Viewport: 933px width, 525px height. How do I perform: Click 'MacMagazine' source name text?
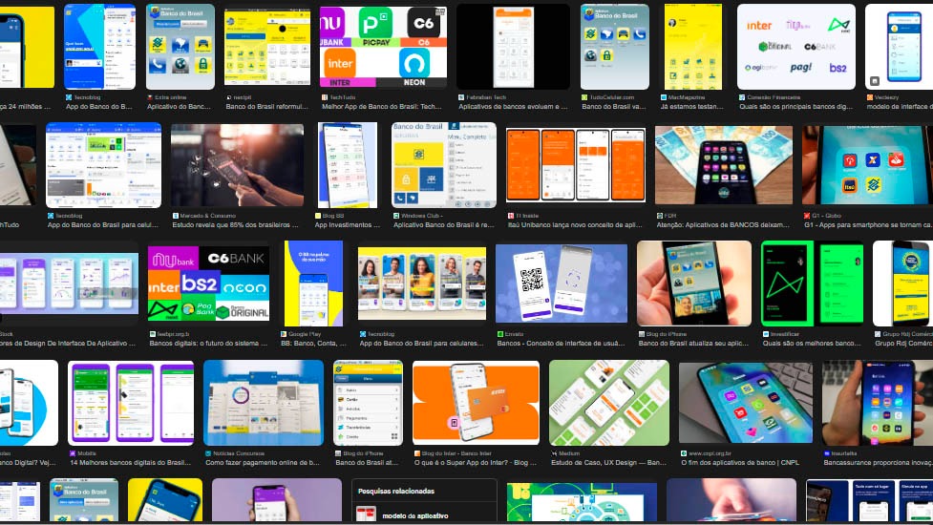(x=687, y=97)
